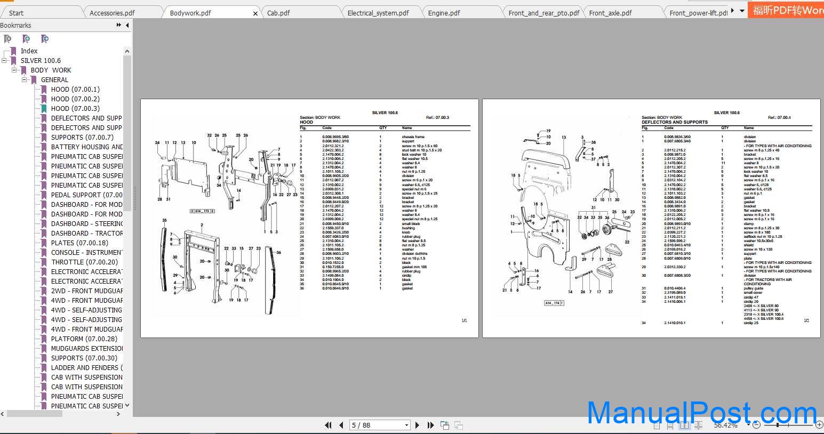Image resolution: width=824 pixels, height=434 pixels.
Task: Switch to single page view mode
Action: click(x=657, y=425)
